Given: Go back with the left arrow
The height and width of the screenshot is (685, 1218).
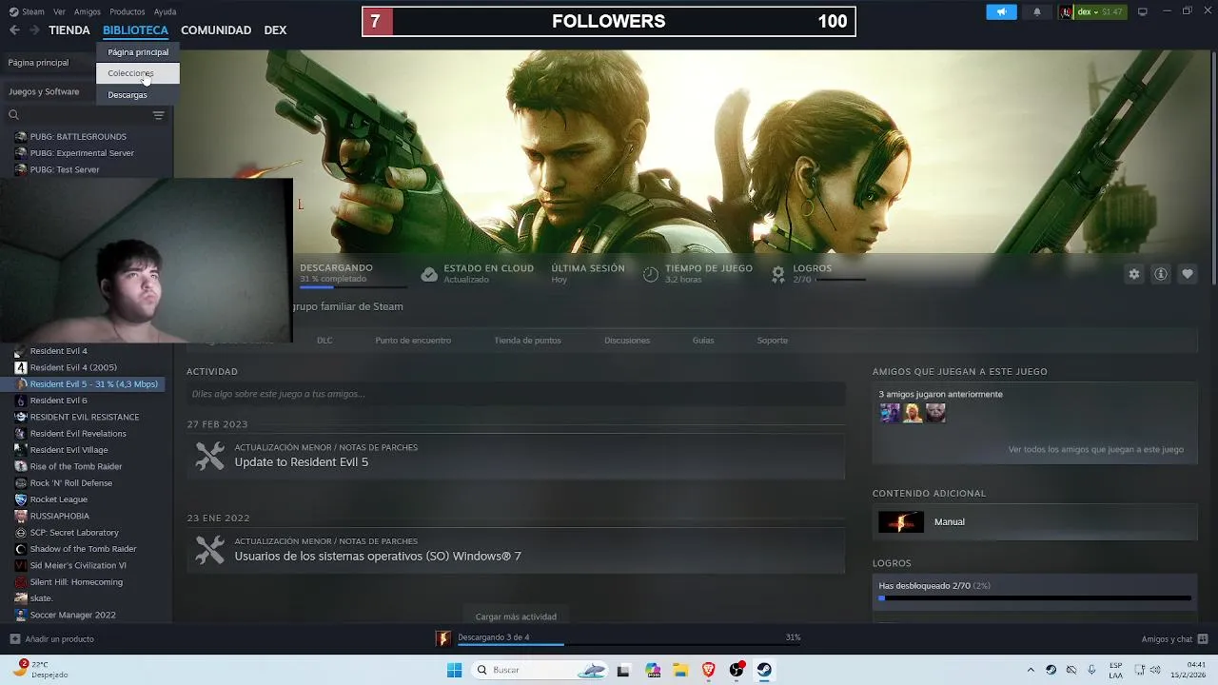Looking at the screenshot, I should click(x=14, y=30).
